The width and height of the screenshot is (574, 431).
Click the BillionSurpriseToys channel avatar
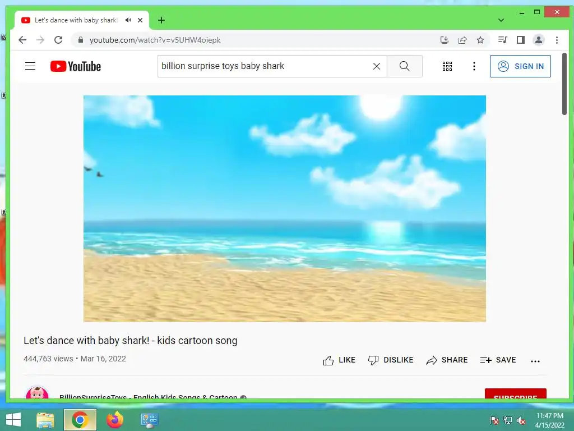click(37, 392)
